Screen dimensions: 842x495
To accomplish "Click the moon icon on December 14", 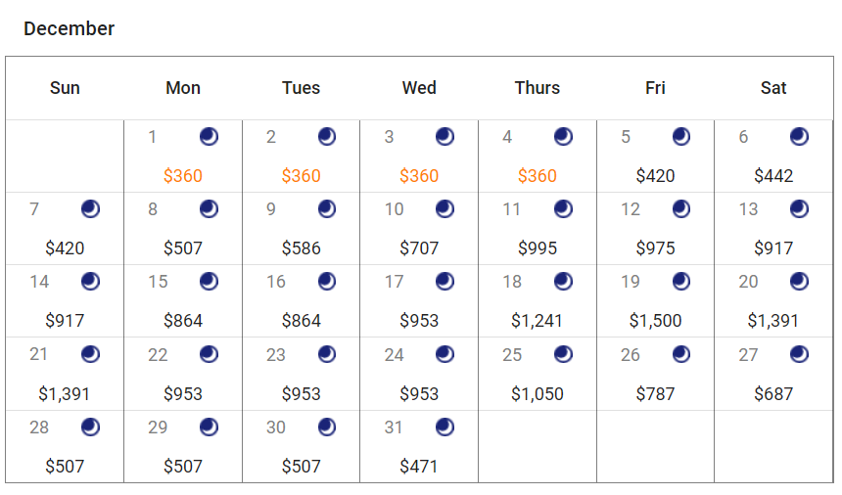I will 90,282.
